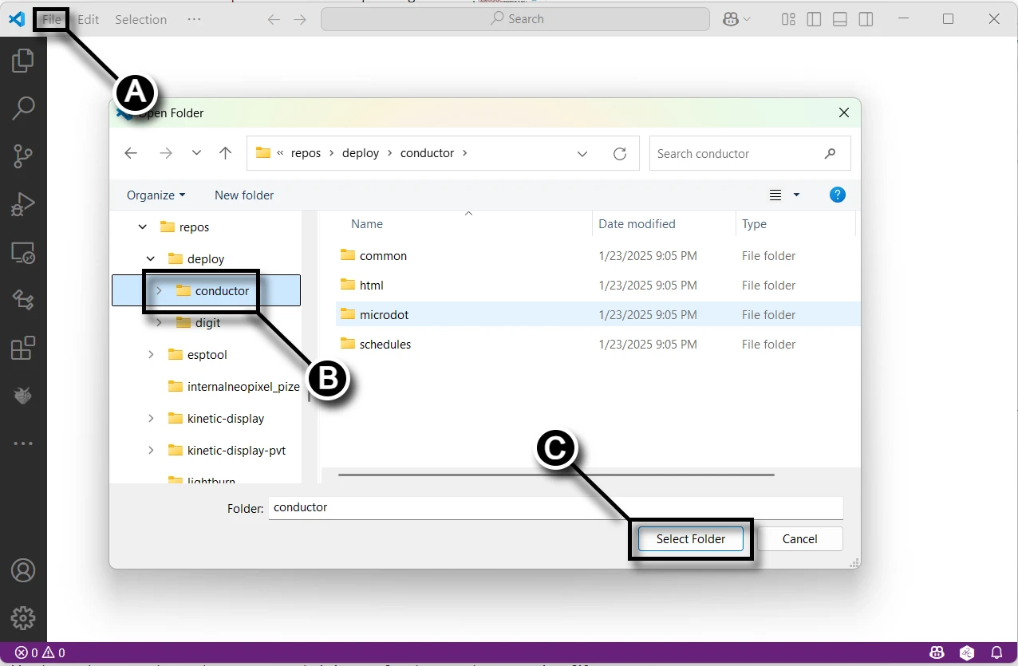
Task: Select the internalneopixel_pize tree folder
Action: 234,387
